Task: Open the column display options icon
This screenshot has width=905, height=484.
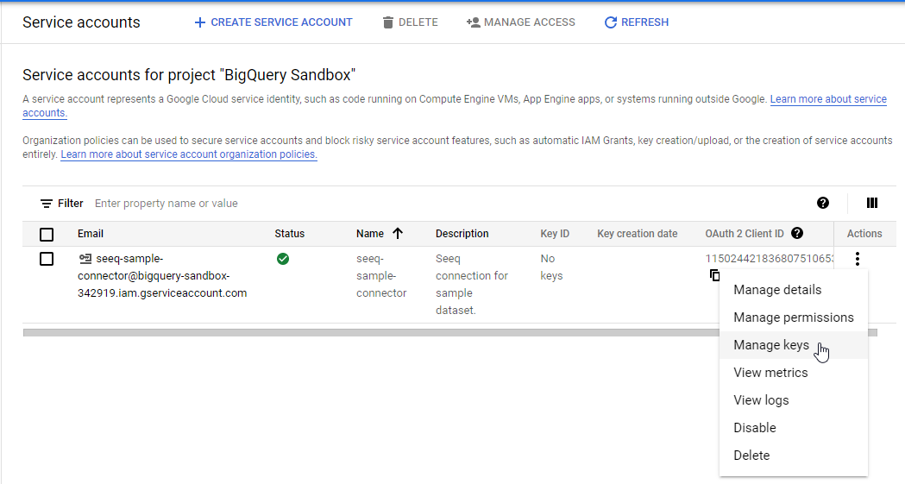Action: [872, 203]
